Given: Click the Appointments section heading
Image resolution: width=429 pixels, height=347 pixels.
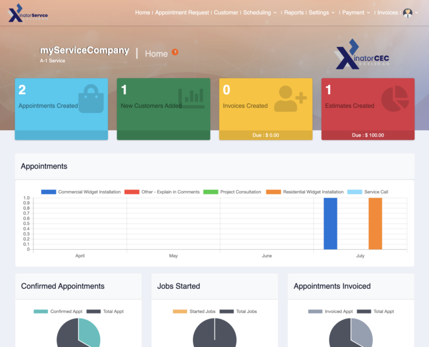Looking at the screenshot, I should click(44, 166).
